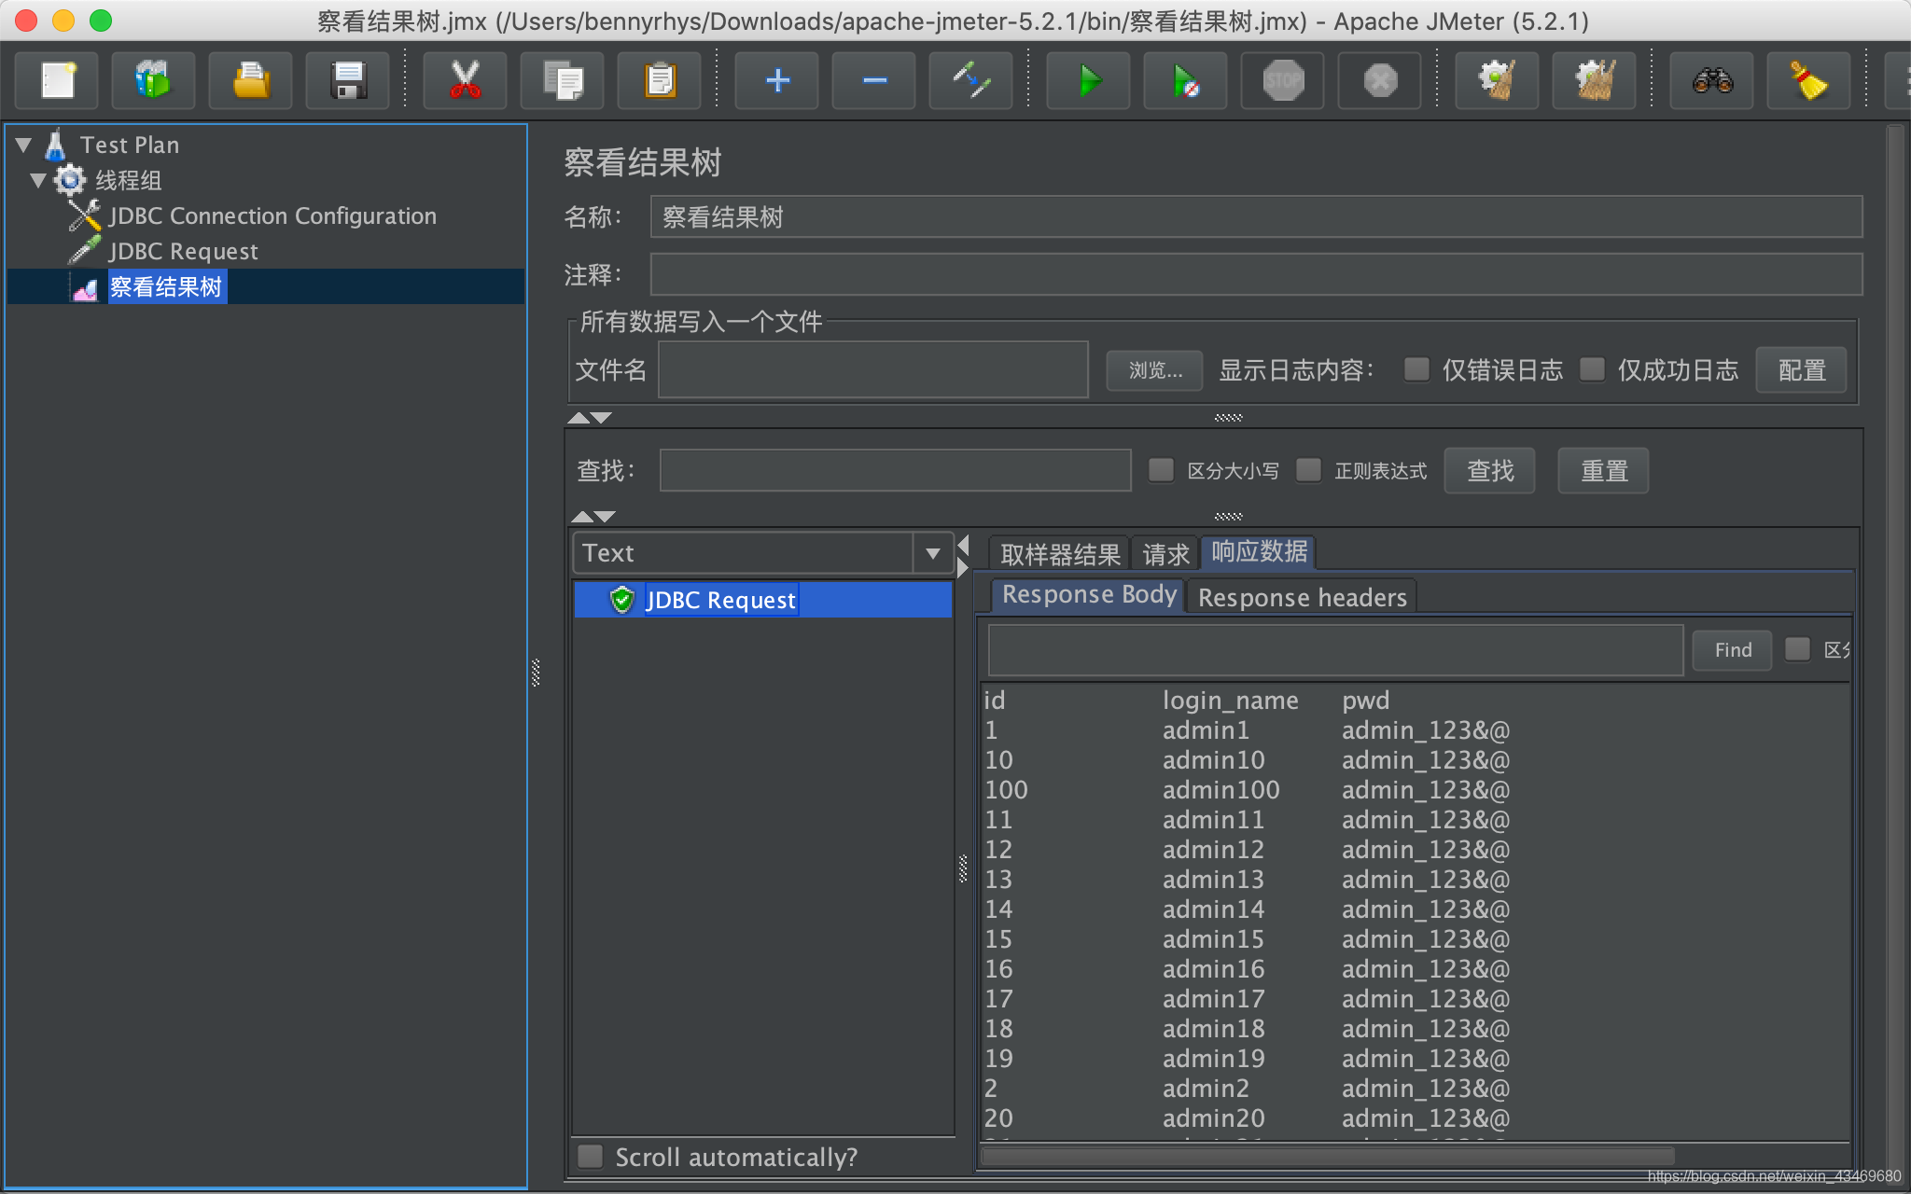
Task: Click the binoculars Search icon
Action: [x=1711, y=81]
